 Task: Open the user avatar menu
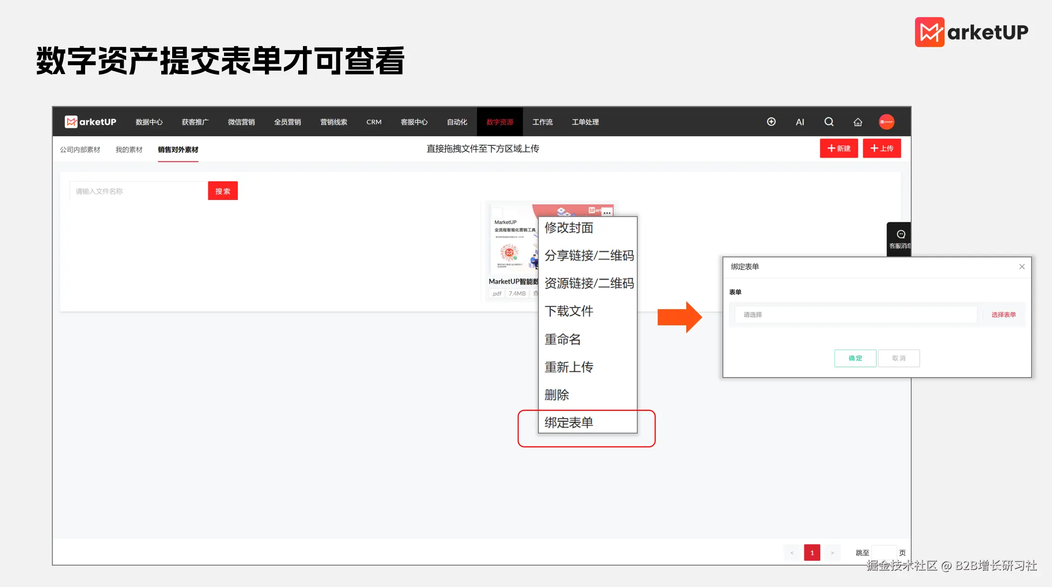(886, 122)
